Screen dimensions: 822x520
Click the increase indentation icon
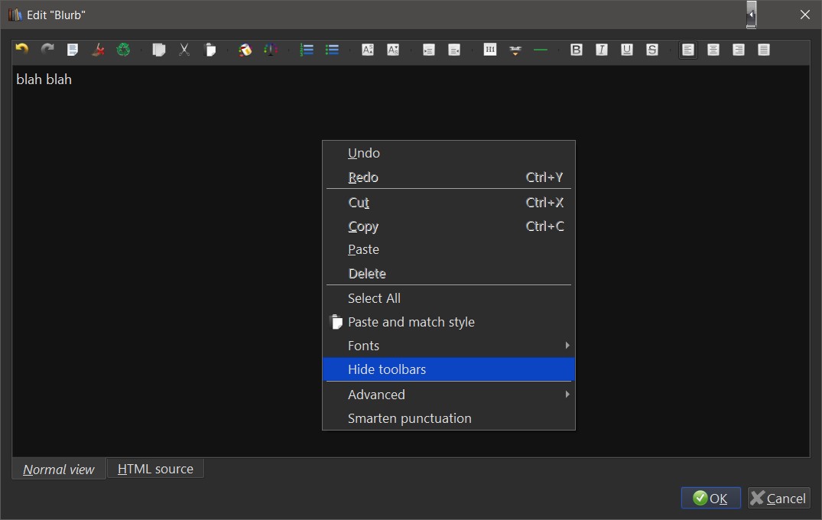(429, 50)
